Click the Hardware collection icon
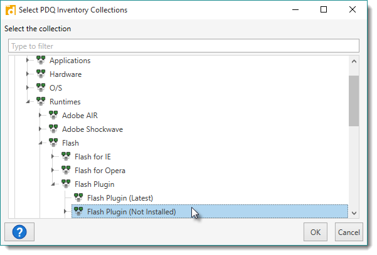The height and width of the screenshot is (255, 377). [41, 74]
